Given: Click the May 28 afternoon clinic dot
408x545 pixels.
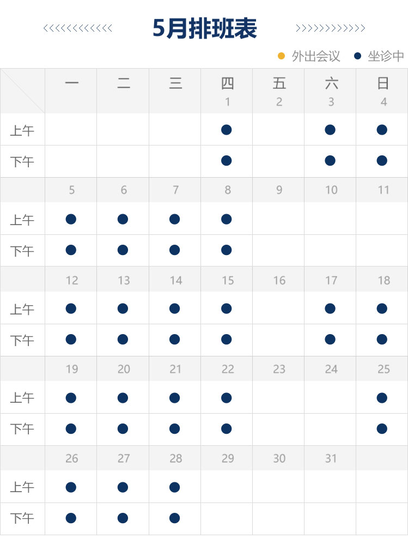Looking at the screenshot, I should coord(174,518).
